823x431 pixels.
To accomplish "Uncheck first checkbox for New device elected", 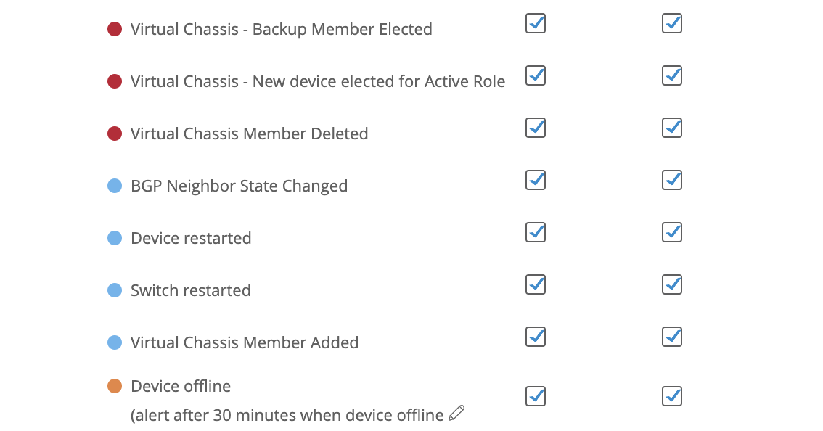I will (536, 75).
